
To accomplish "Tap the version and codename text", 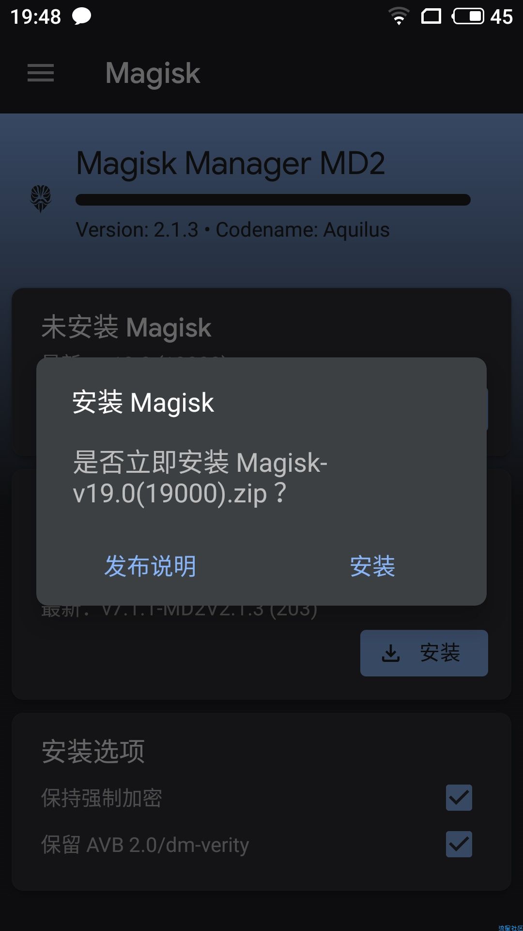I will tap(232, 230).
